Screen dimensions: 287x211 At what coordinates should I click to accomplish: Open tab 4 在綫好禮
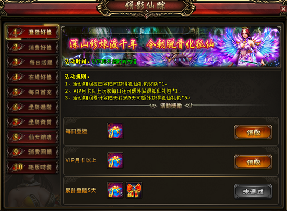click(33, 77)
